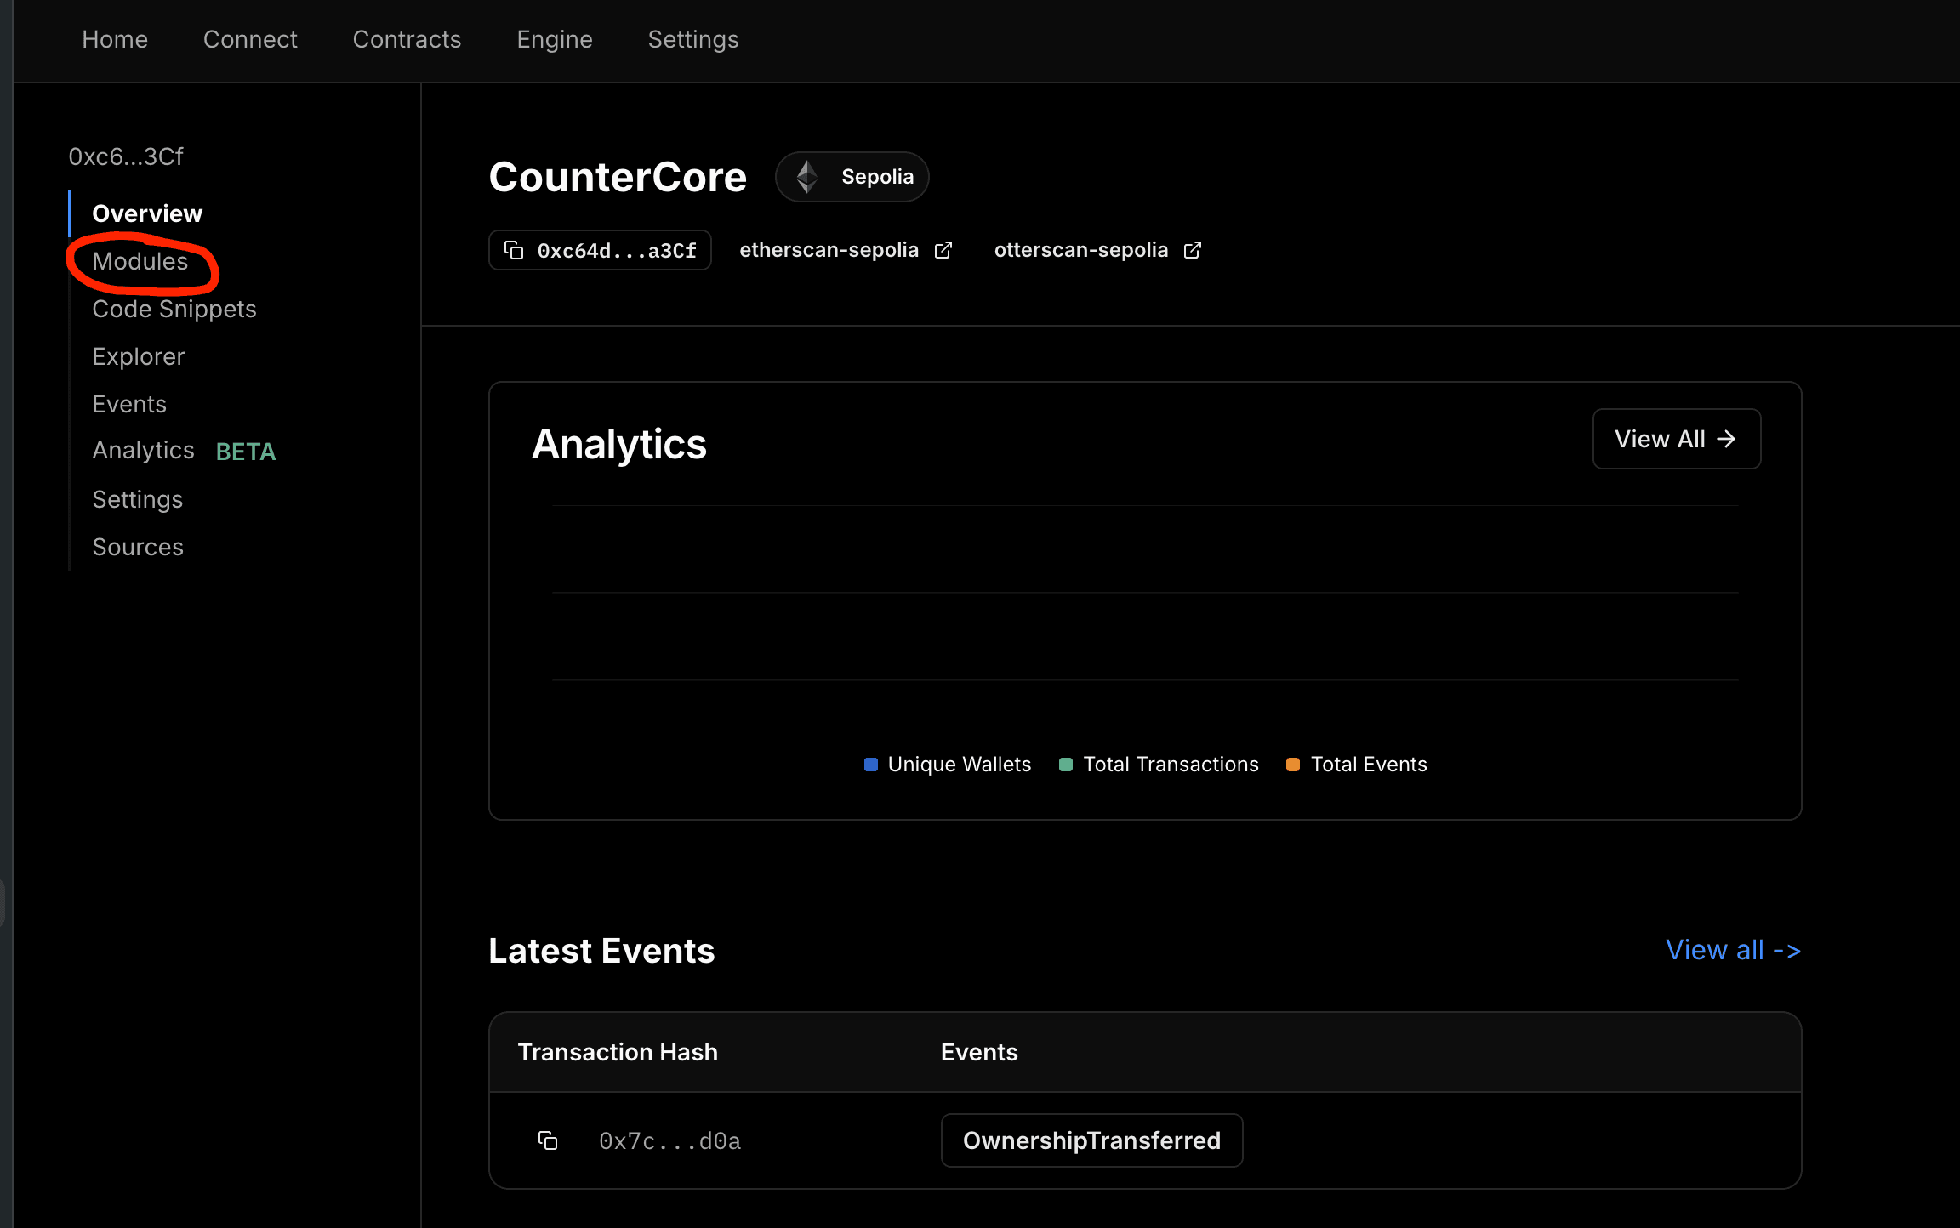This screenshot has width=1960, height=1228.
Task: Click the otterscan-sepolia external link icon
Action: point(1193,250)
